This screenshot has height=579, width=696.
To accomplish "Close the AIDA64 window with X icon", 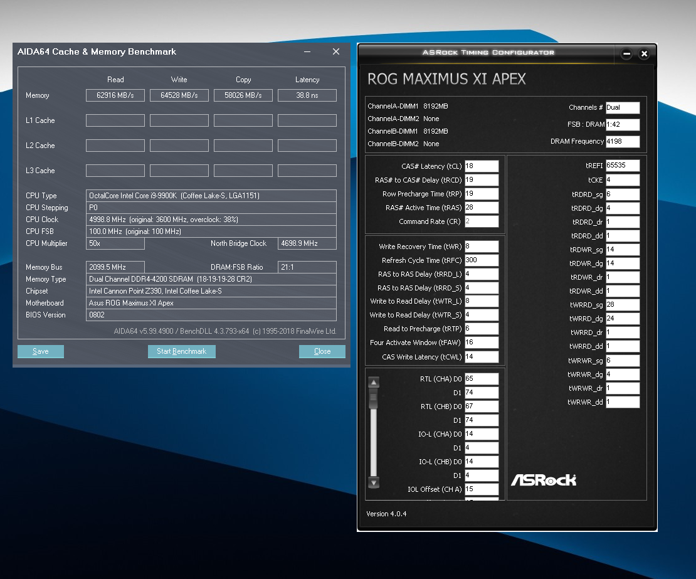I will click(x=336, y=52).
